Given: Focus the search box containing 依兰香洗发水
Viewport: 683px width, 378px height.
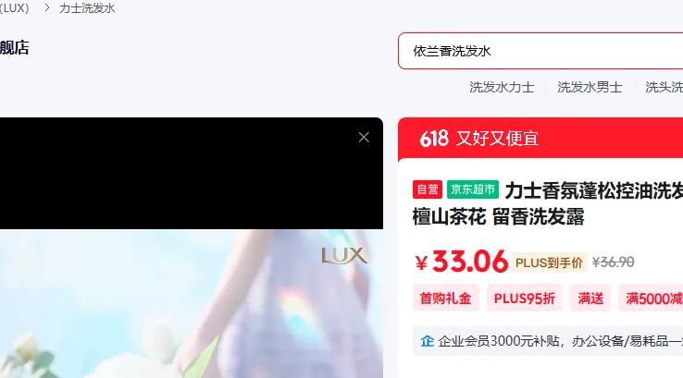Looking at the screenshot, I should pyautogui.click(x=540, y=51).
